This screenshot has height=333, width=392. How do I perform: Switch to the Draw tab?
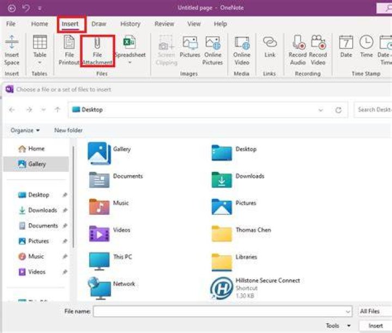click(x=99, y=24)
